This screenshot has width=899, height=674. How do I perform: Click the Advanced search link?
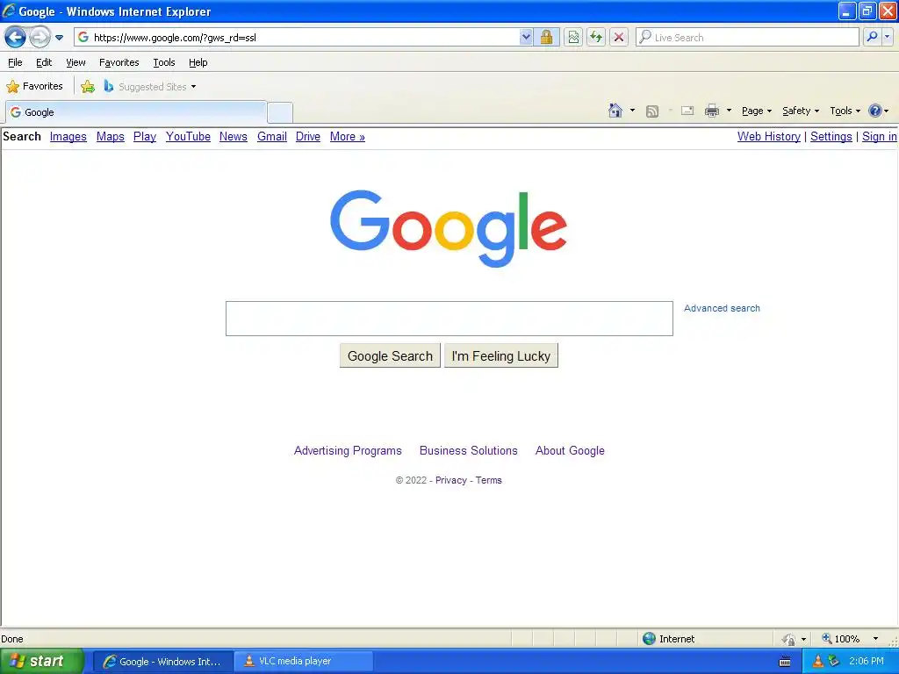pos(722,308)
